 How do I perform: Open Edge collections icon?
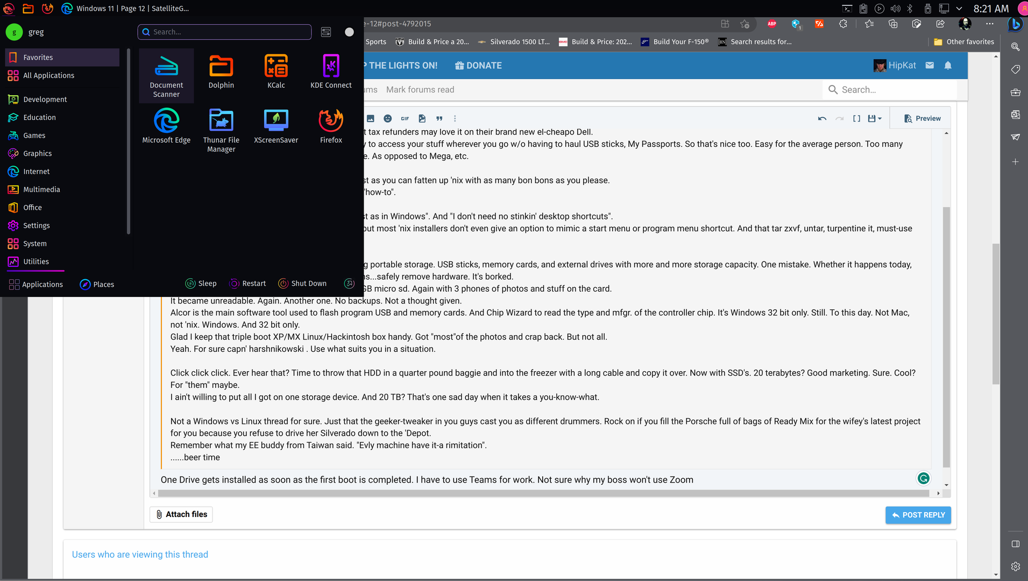coord(893,24)
